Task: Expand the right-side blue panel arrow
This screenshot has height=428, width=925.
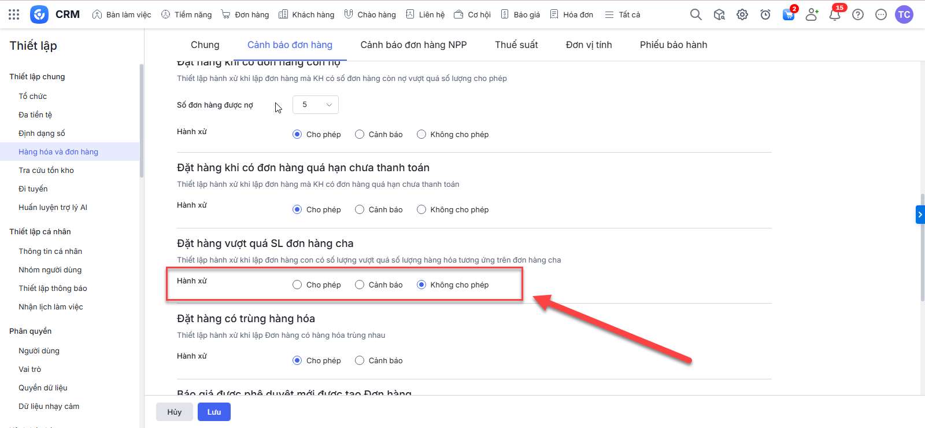Action: click(x=920, y=215)
